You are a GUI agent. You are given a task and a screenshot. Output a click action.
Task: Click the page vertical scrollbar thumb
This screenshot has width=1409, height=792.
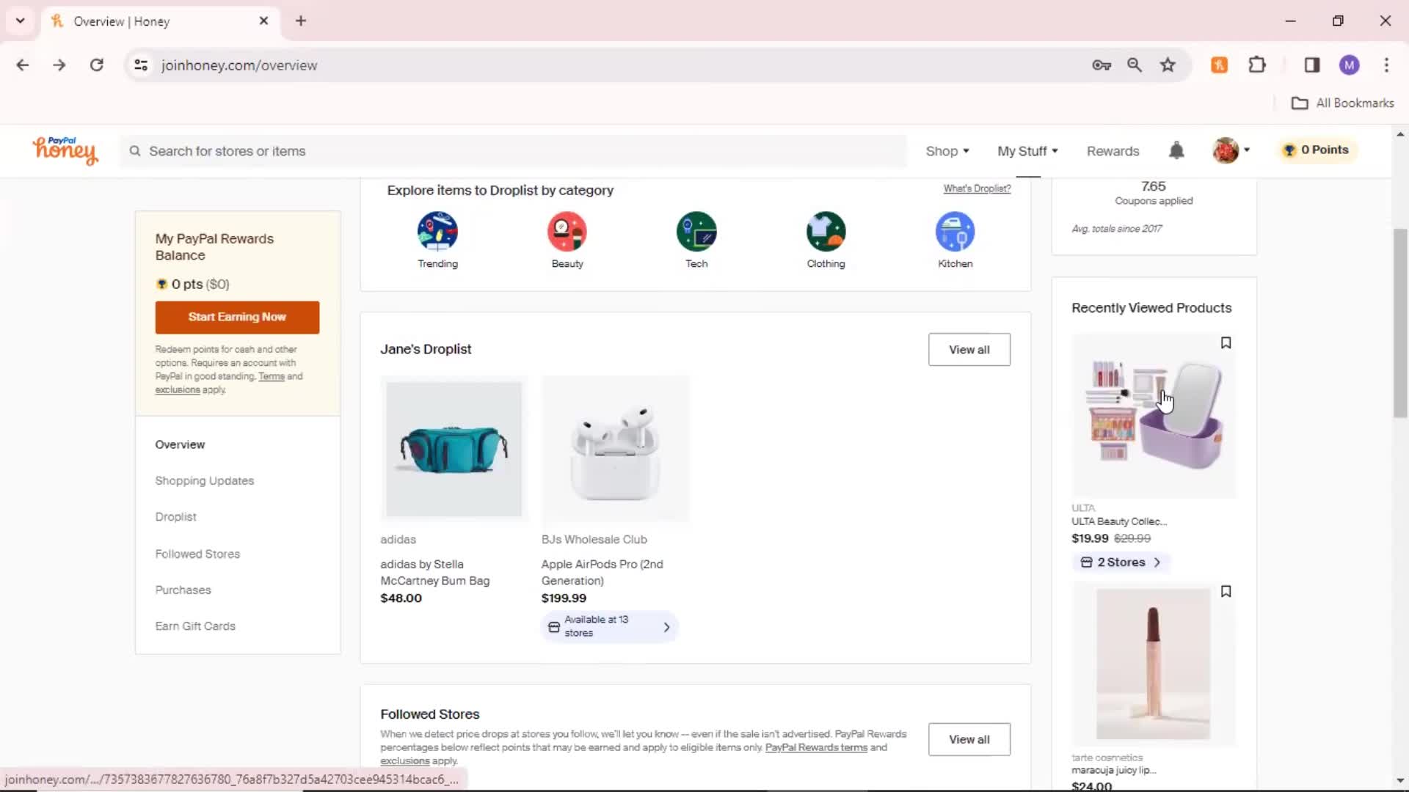(x=1400, y=323)
